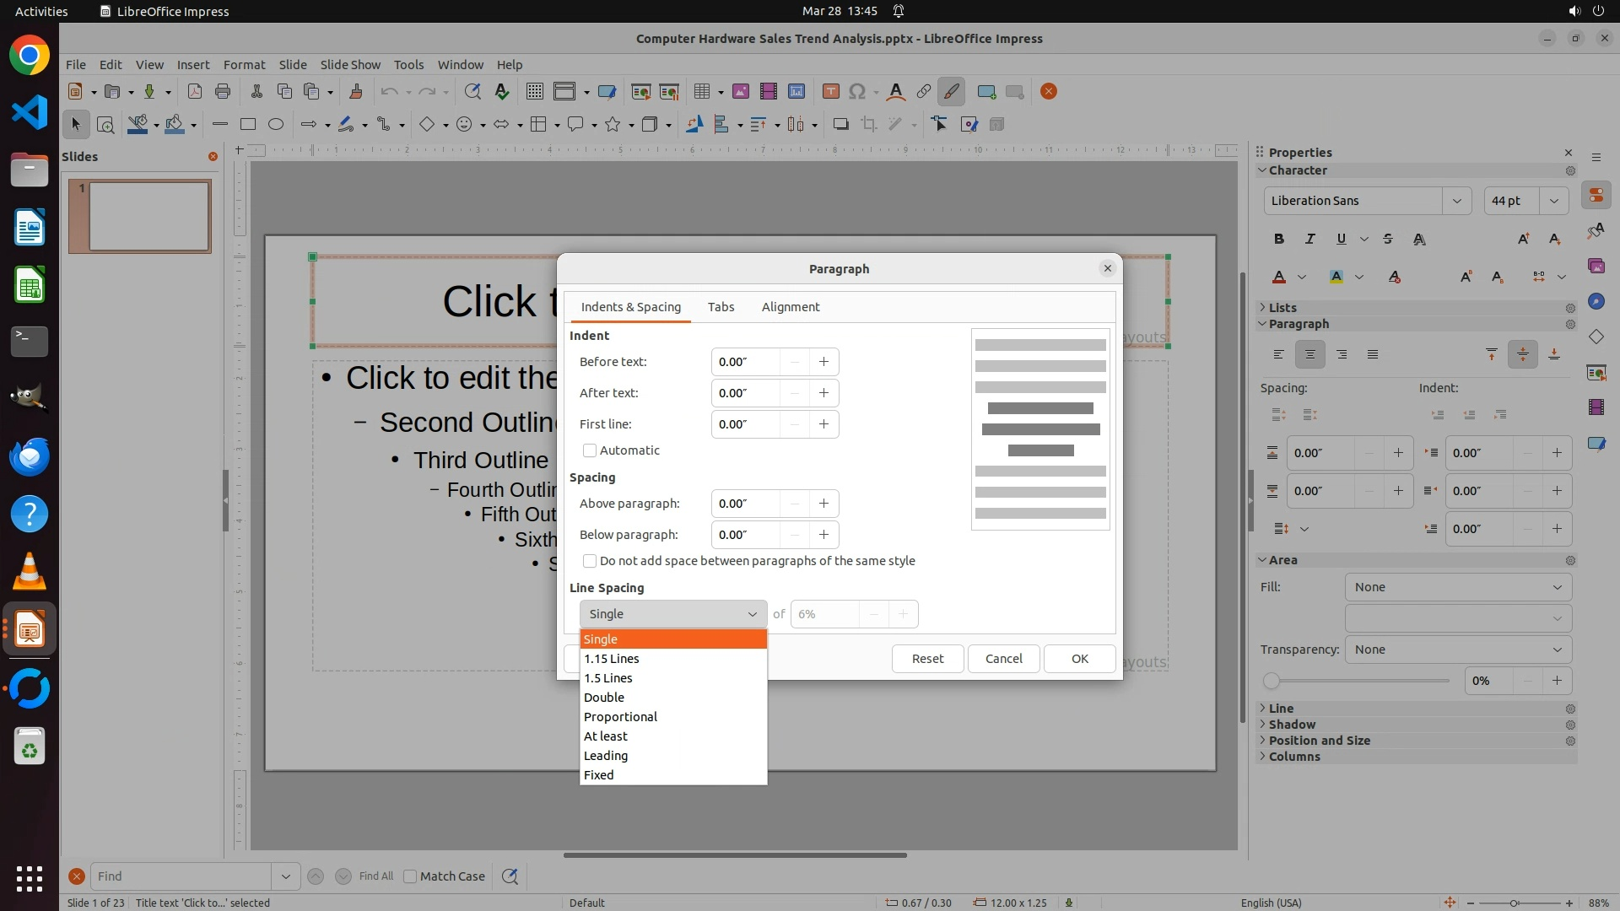
Task: Click the Bold icon in Character panel
Action: [1279, 240]
